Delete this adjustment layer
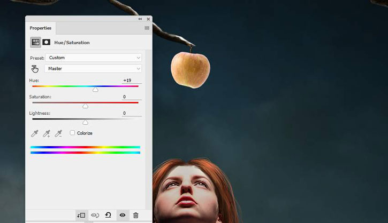 pyautogui.click(x=135, y=216)
